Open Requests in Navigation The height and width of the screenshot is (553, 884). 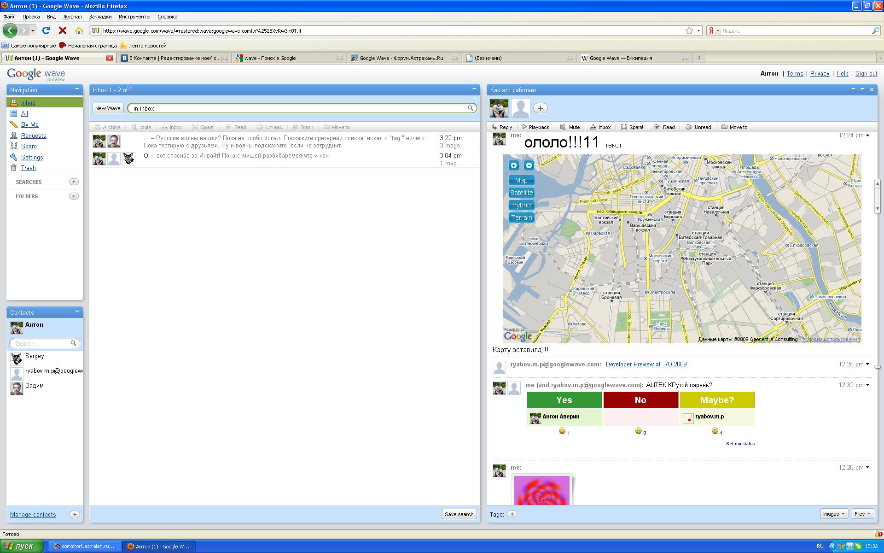pyautogui.click(x=34, y=135)
